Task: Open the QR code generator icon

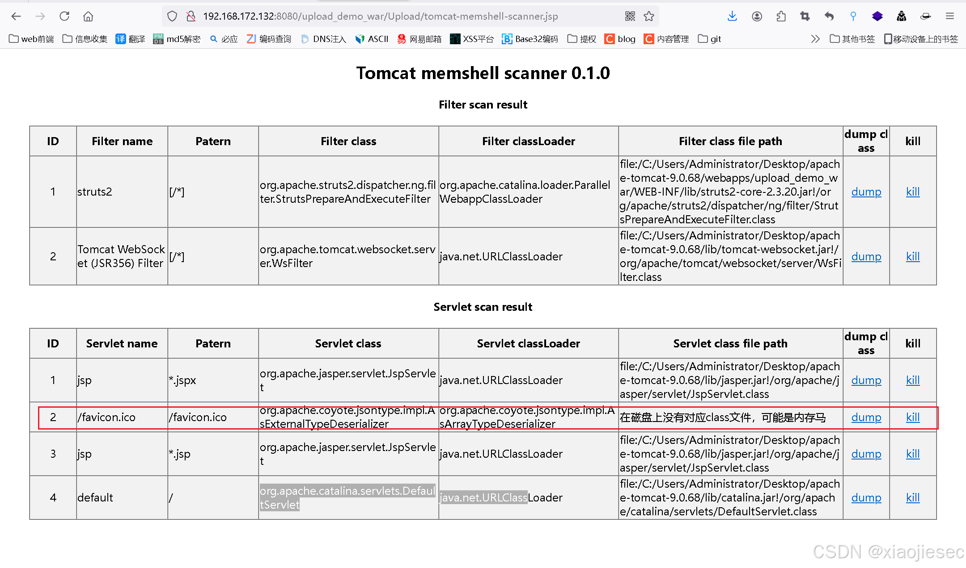Action: pyautogui.click(x=630, y=17)
